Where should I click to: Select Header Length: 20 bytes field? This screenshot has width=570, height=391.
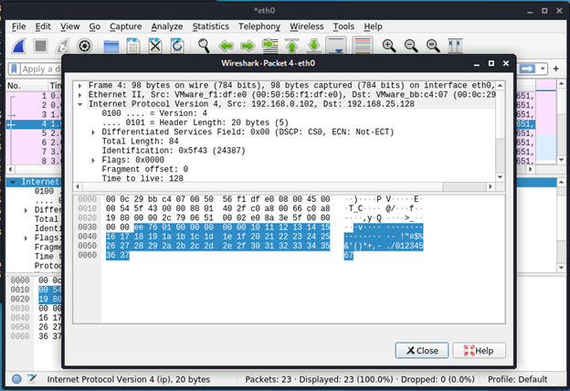[195, 123]
